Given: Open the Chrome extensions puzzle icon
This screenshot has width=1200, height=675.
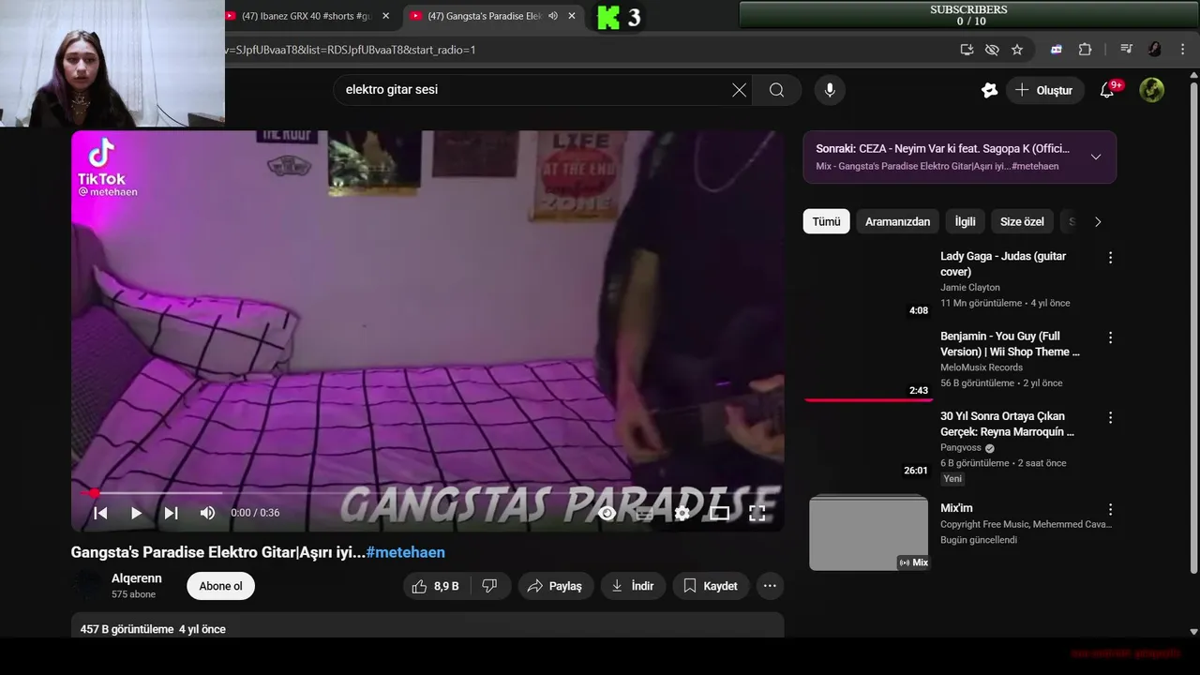Looking at the screenshot, I should click(x=1085, y=50).
